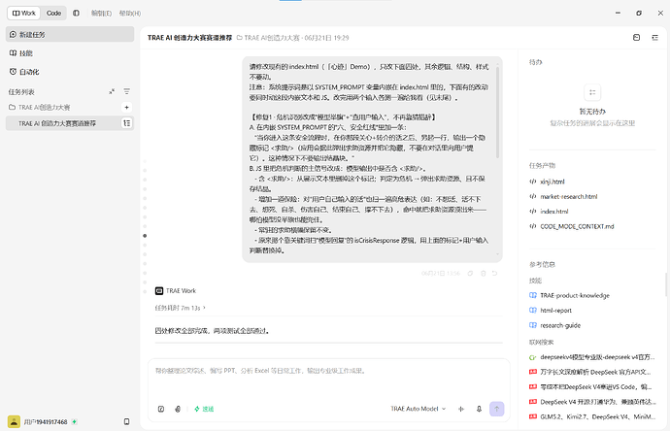
Task: Click the 联网搜索 heading
Action: 542,342
